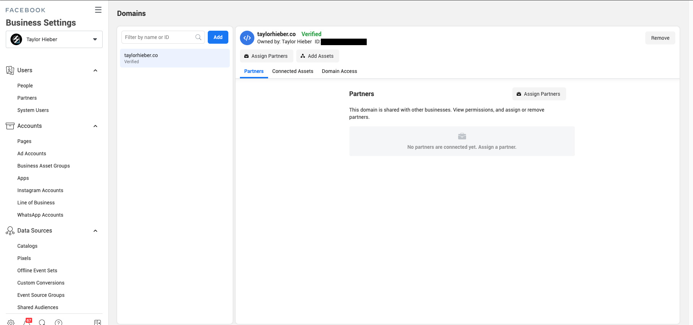Open Partners in the left sidebar
The width and height of the screenshot is (693, 325).
[x=27, y=98]
